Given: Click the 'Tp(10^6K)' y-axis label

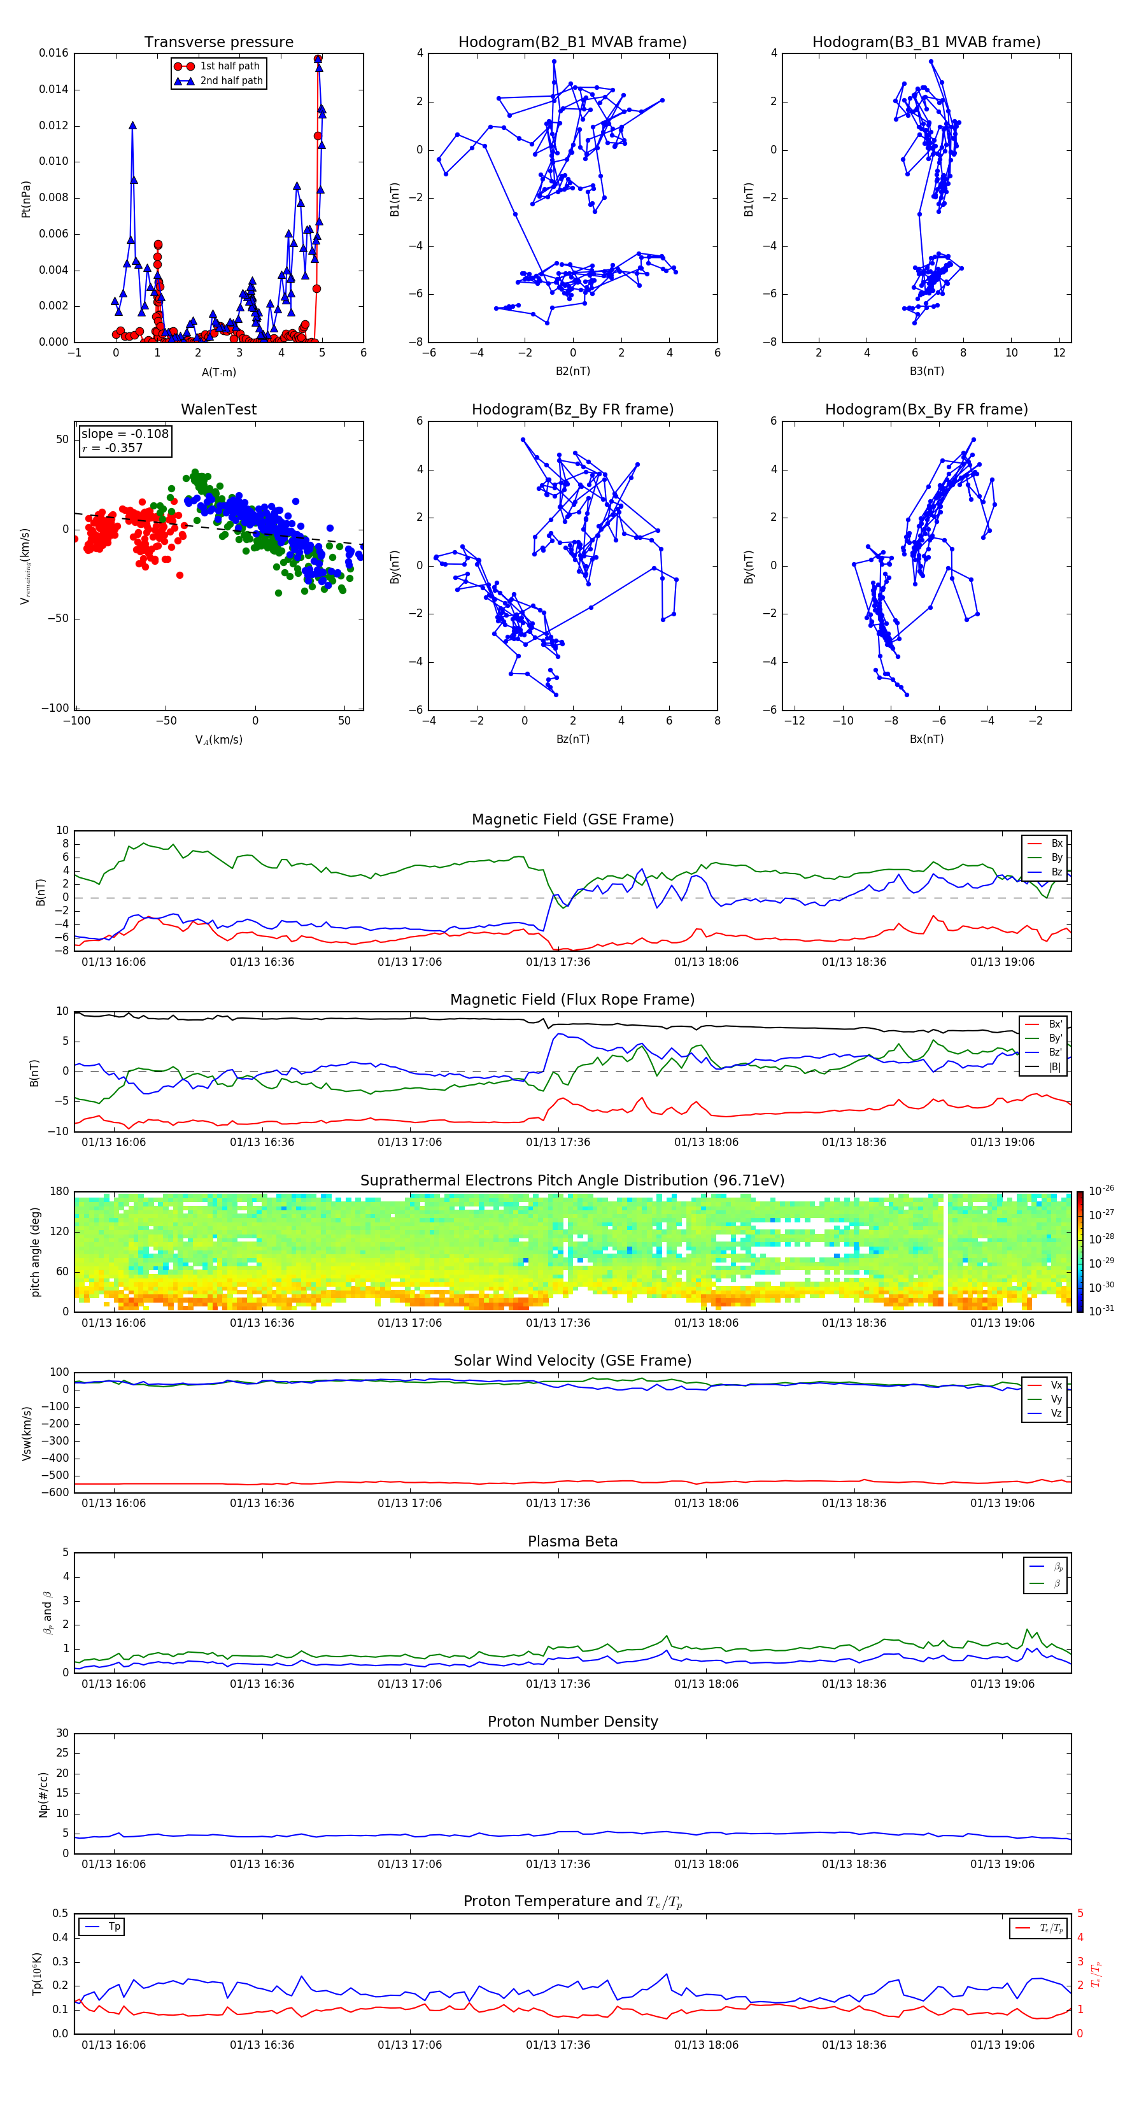Looking at the screenshot, I should point(37,1974).
